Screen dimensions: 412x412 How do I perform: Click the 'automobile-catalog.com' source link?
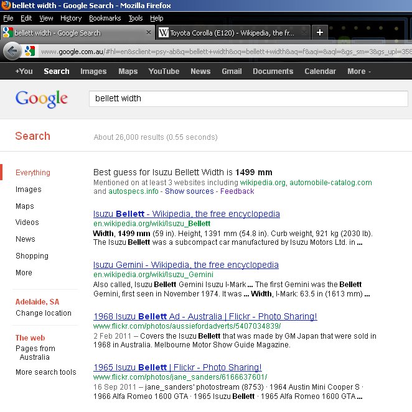[x=330, y=183]
